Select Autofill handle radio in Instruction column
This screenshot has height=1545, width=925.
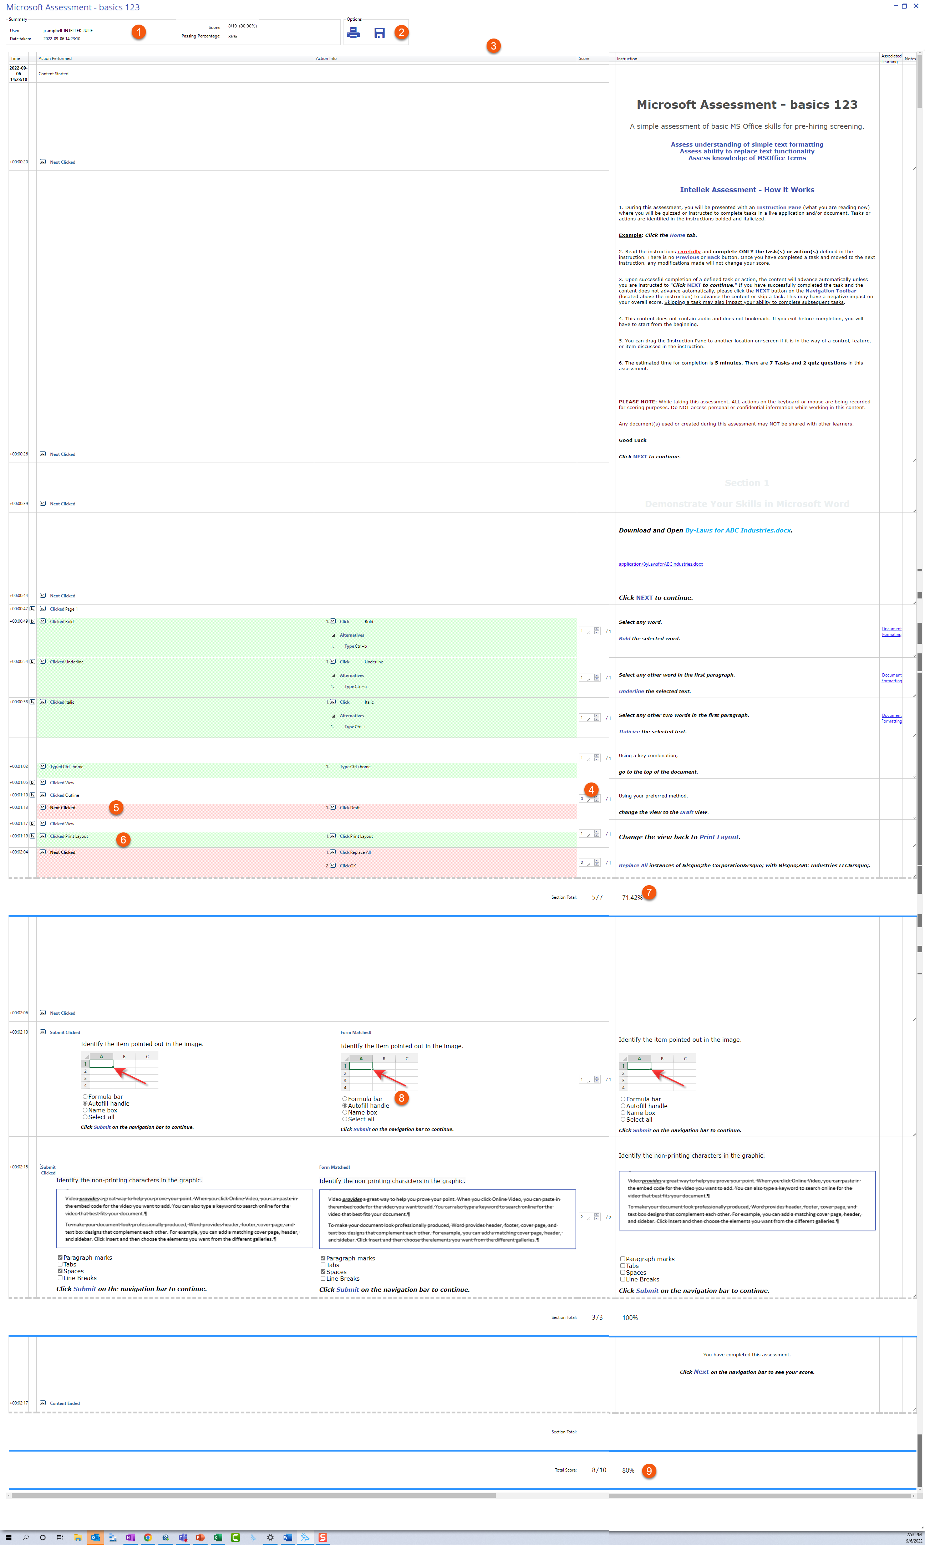[623, 1106]
